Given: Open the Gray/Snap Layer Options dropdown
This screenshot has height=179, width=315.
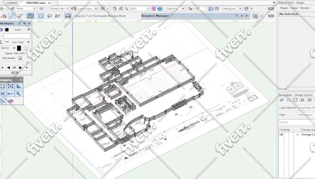Looking at the screenshot, I should pos(306,108).
